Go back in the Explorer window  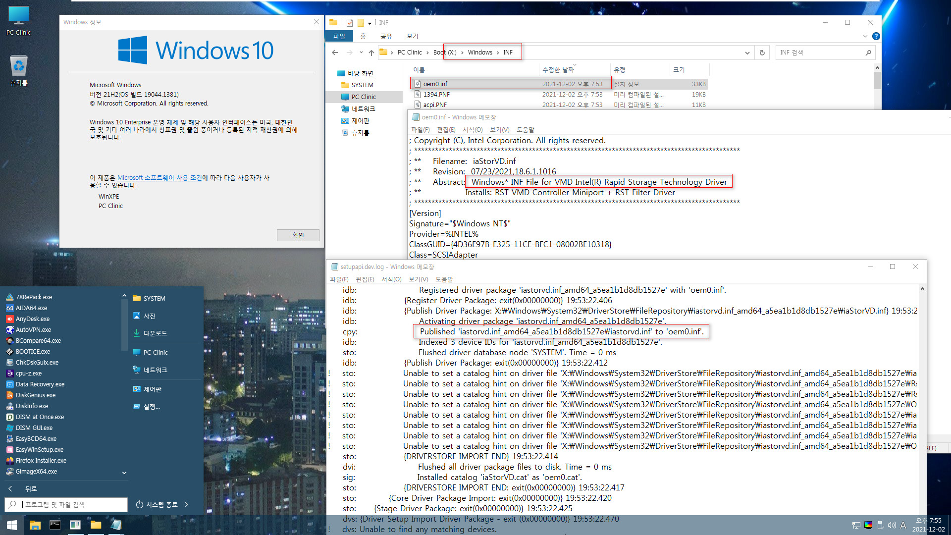(x=335, y=53)
